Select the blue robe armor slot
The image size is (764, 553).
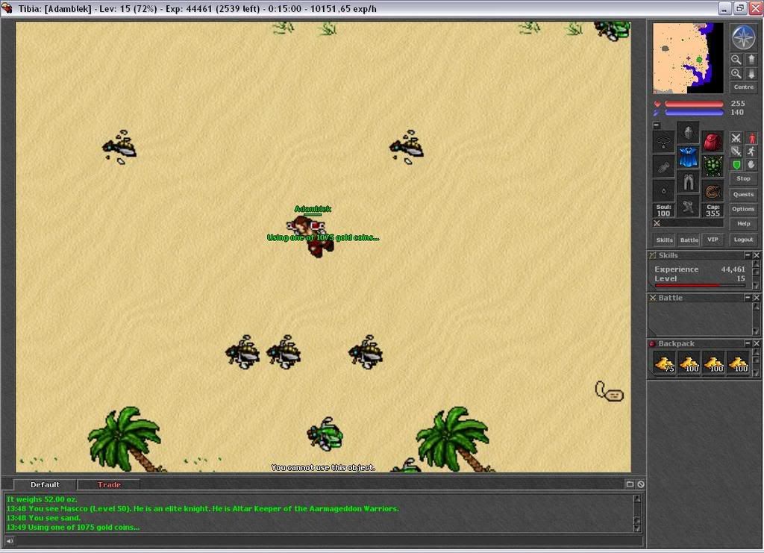coord(688,157)
